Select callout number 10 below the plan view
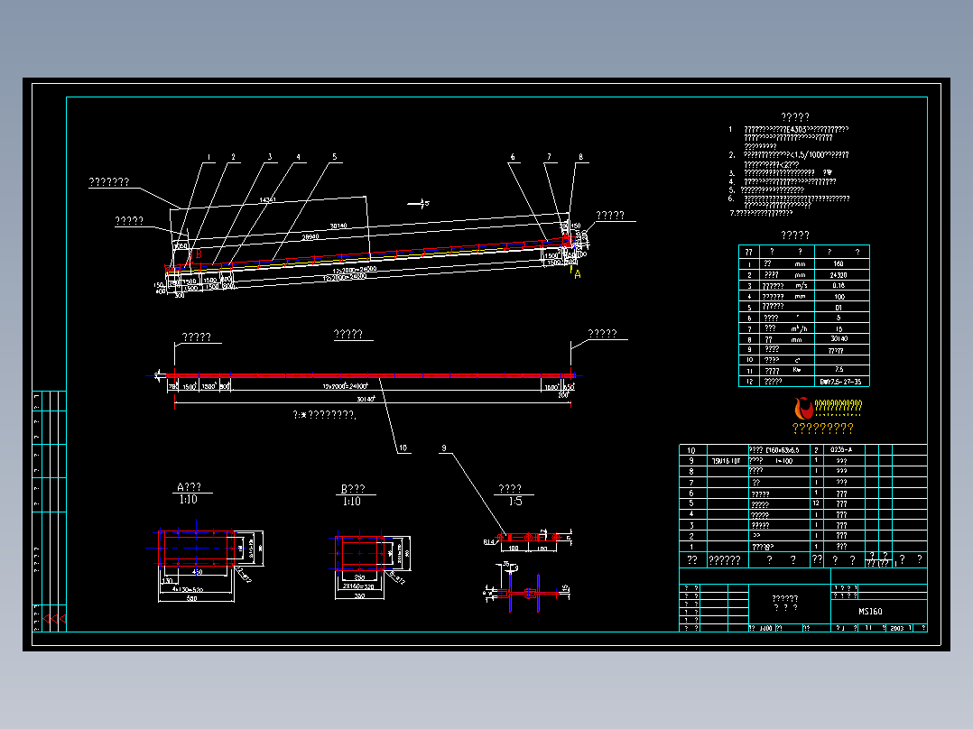 point(403,448)
